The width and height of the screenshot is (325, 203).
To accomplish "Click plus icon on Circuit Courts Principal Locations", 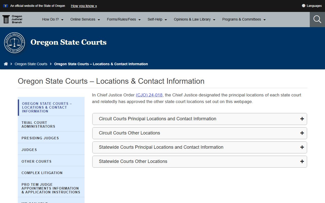I will pos(302,119).
